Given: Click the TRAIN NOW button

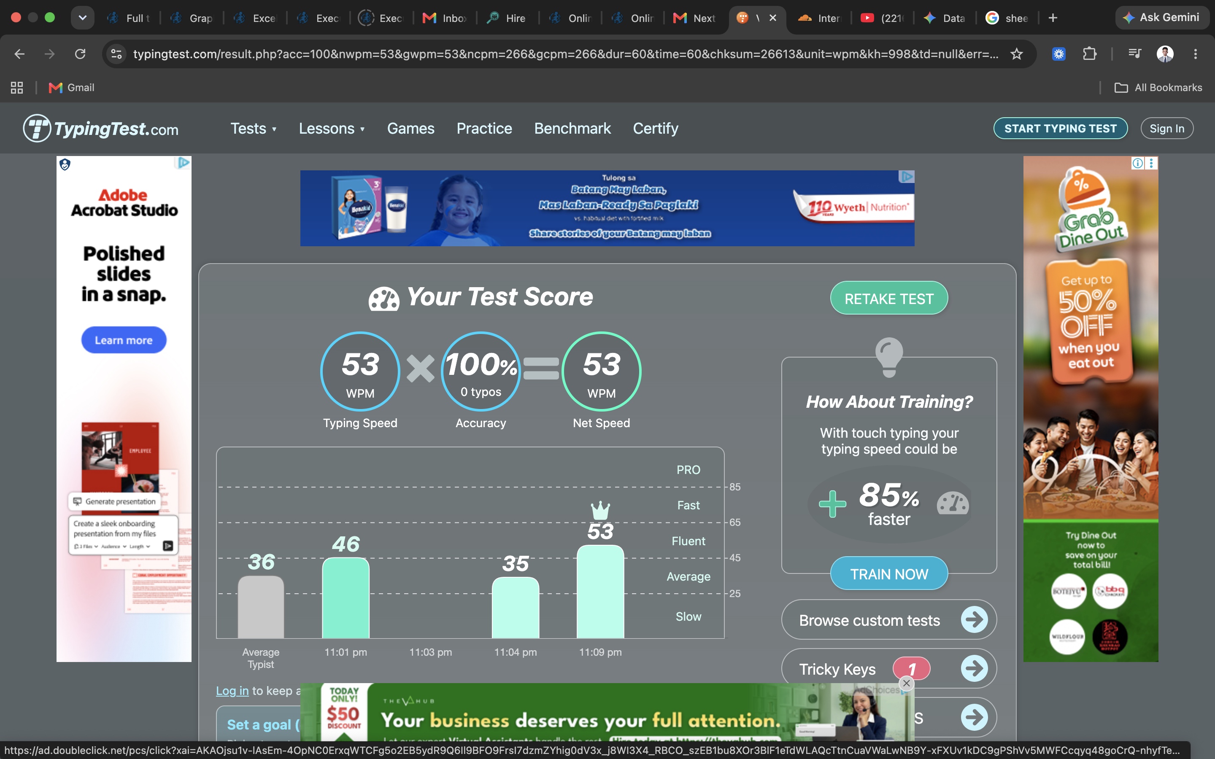Looking at the screenshot, I should tap(888, 573).
